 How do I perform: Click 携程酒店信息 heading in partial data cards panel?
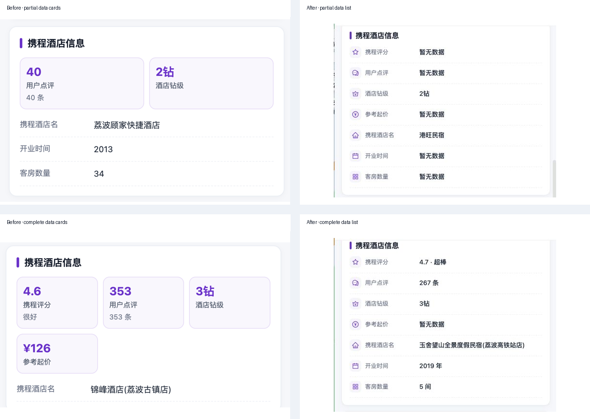(x=56, y=43)
